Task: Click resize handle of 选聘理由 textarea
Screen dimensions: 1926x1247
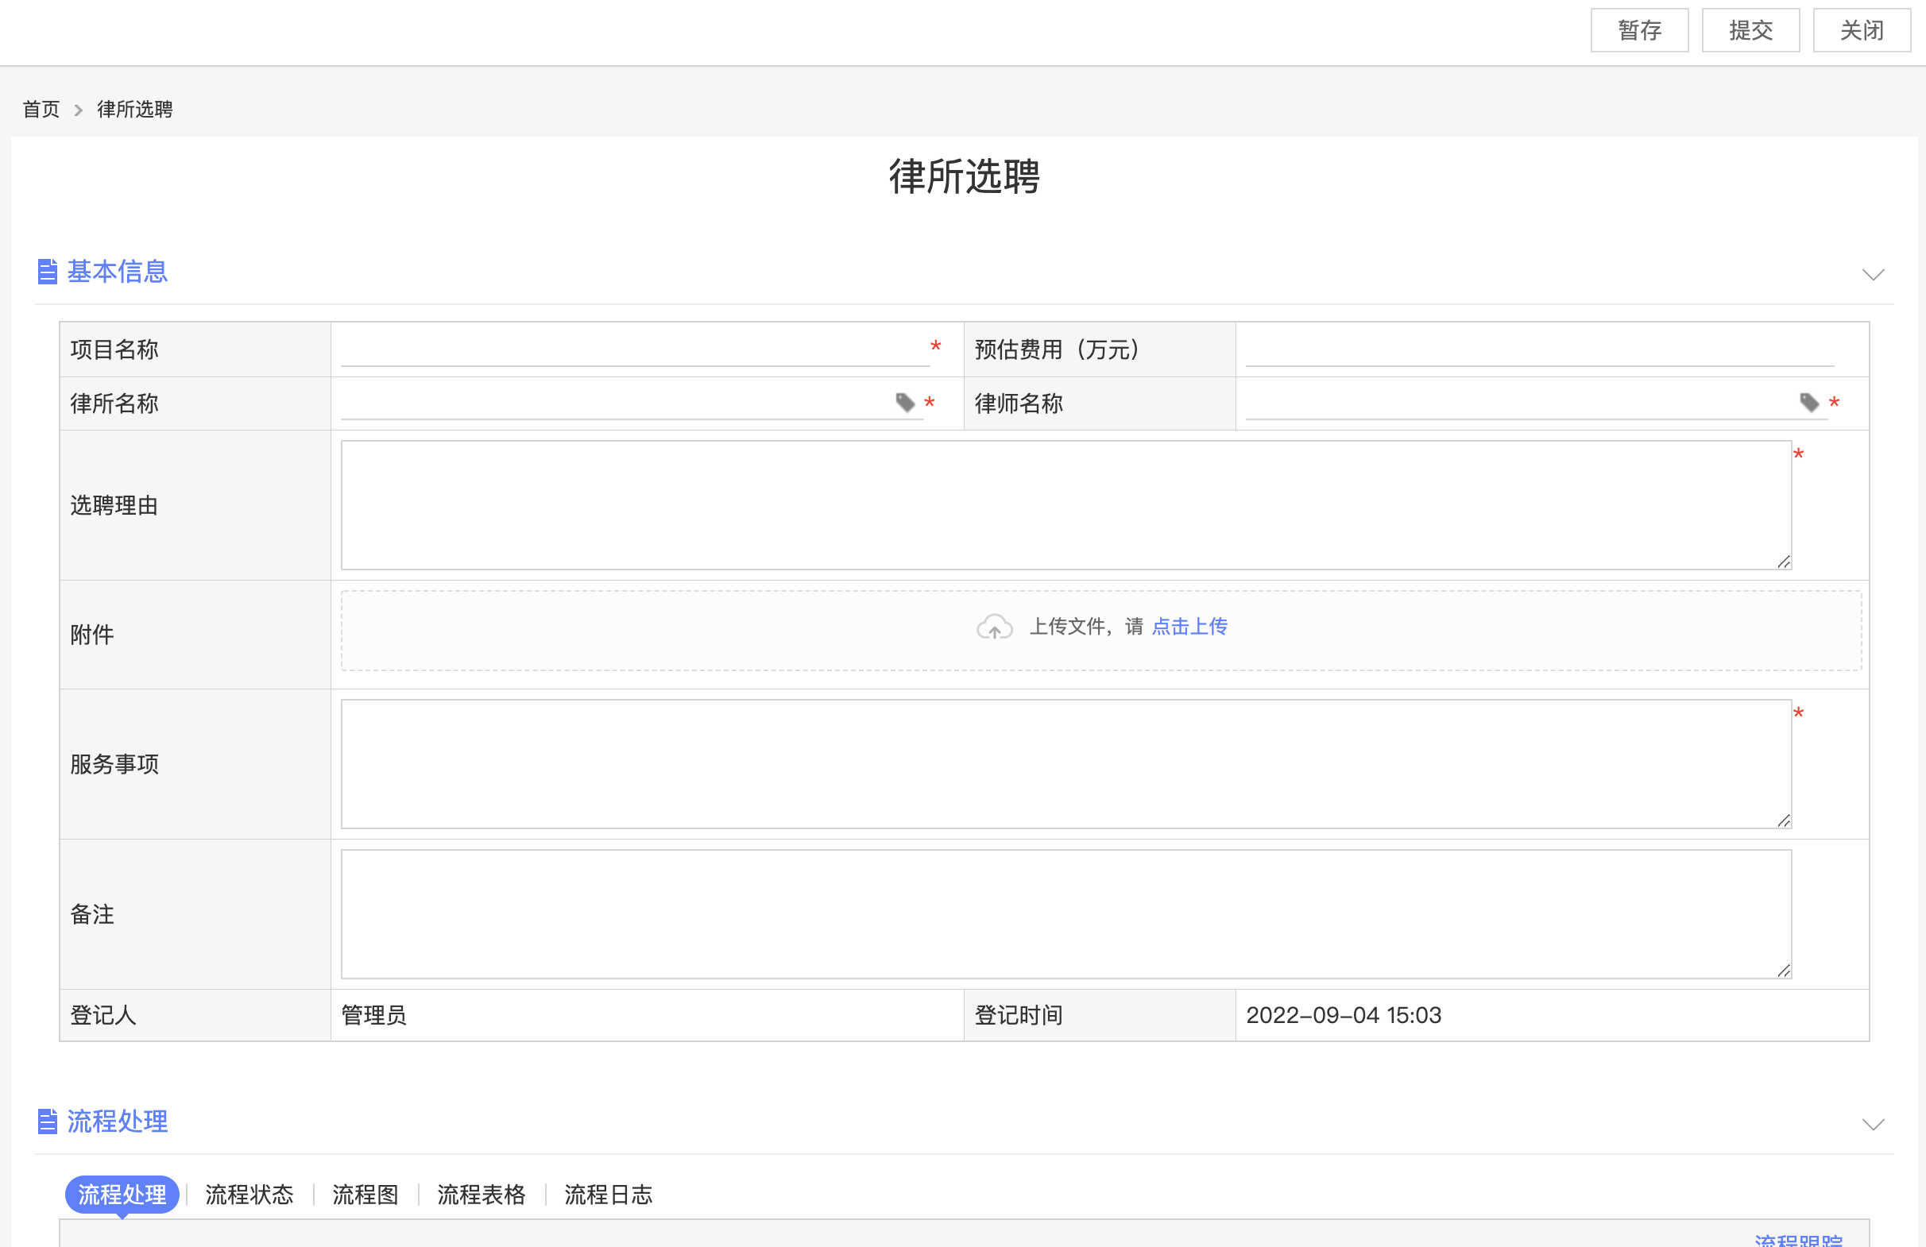Action: point(1784,562)
